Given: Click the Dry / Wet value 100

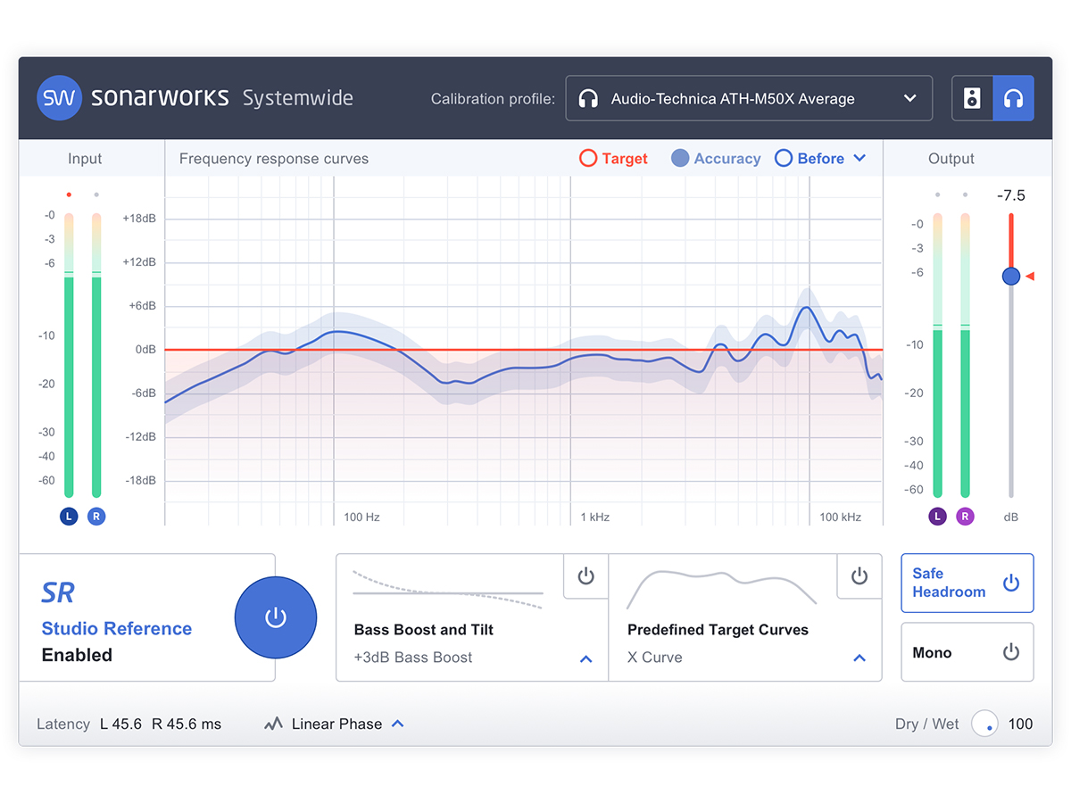Looking at the screenshot, I should click(1020, 724).
